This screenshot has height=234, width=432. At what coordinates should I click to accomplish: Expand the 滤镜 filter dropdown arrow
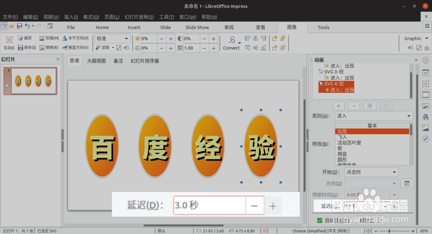pos(113,47)
